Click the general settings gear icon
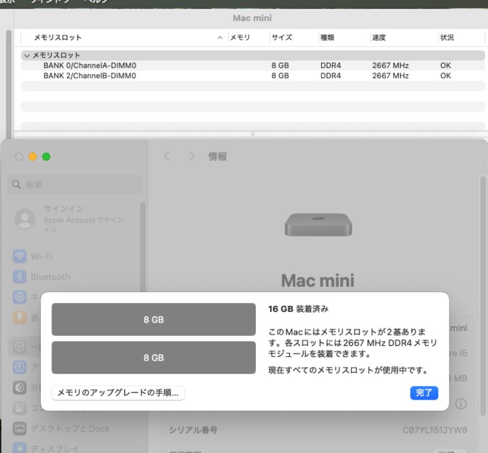This screenshot has width=488, height=453. [20, 347]
